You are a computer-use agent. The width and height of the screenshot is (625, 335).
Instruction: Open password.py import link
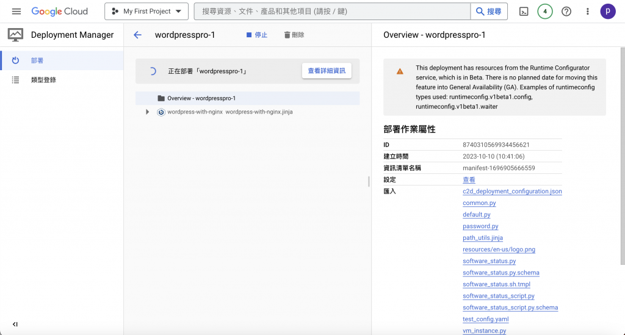click(x=480, y=226)
